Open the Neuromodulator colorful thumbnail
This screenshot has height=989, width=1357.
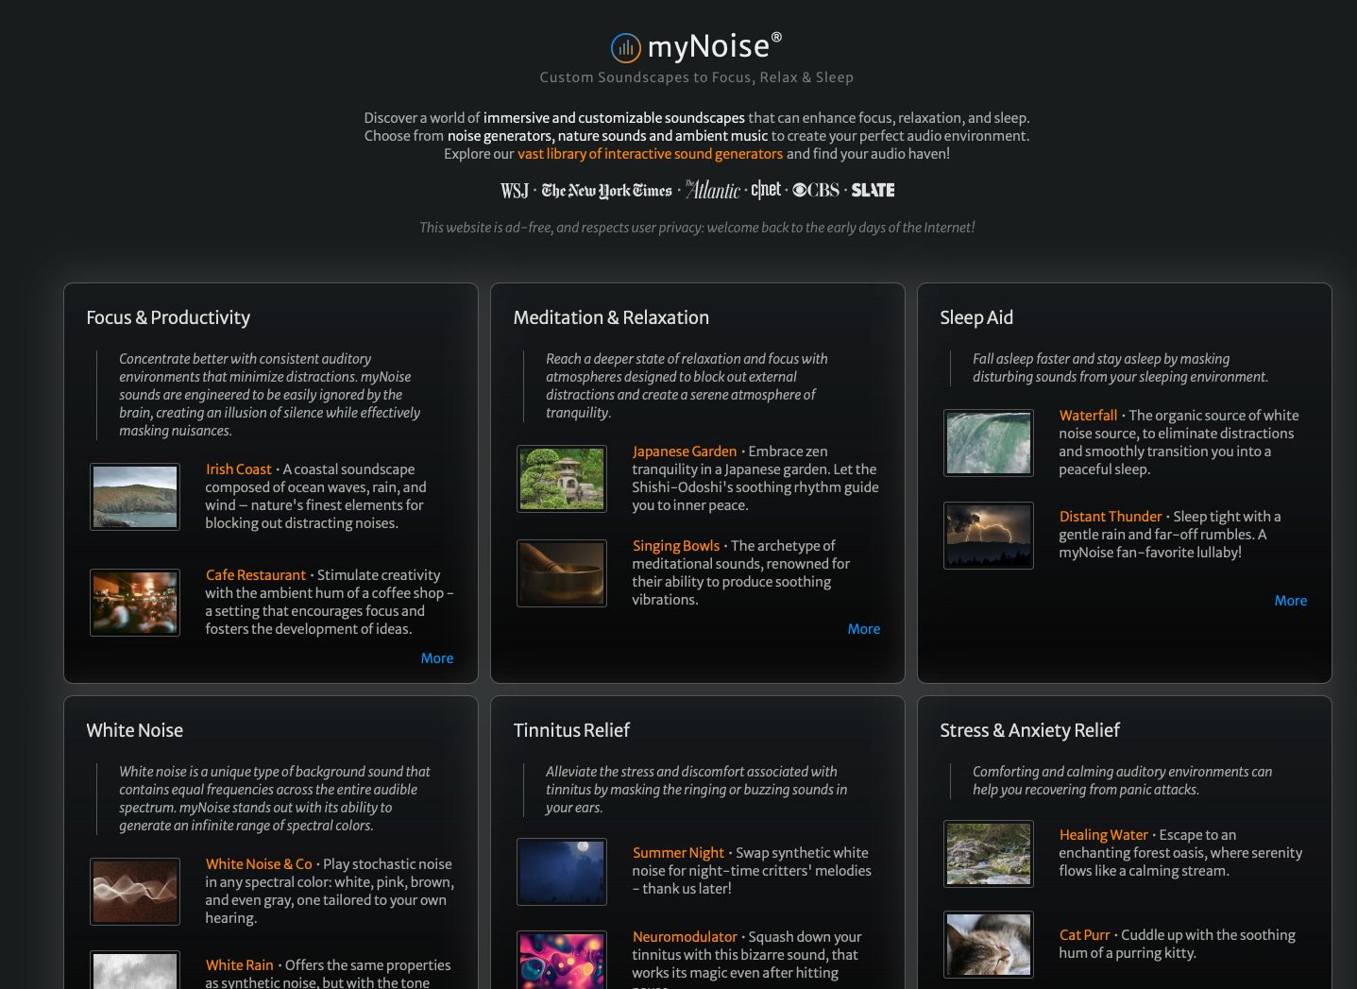click(562, 960)
